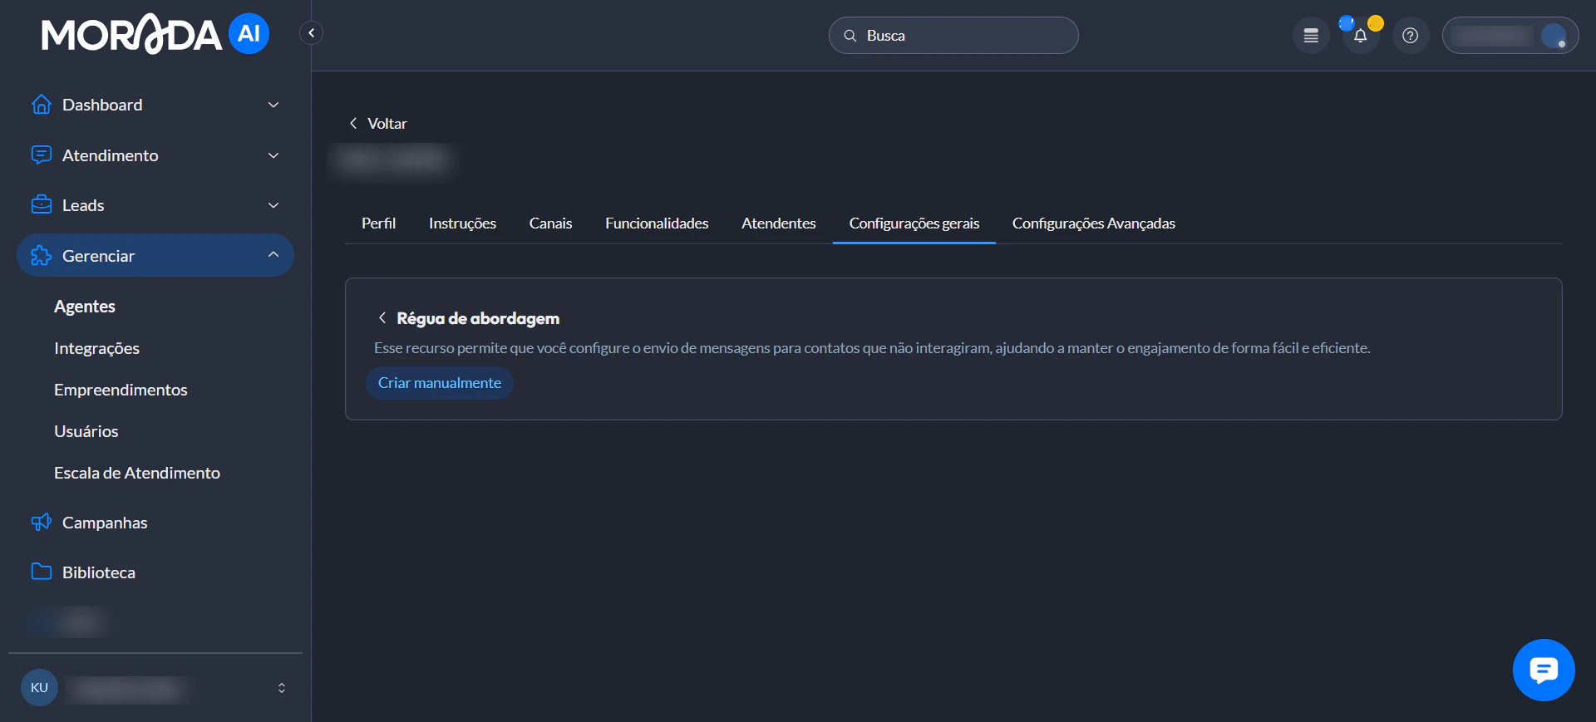Switch to the Canais tab
The height and width of the screenshot is (722, 1596).
[550, 223]
